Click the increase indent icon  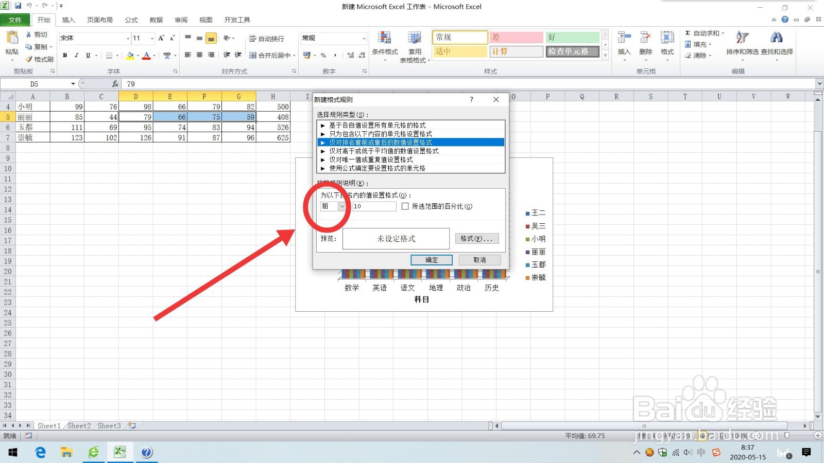(238, 55)
